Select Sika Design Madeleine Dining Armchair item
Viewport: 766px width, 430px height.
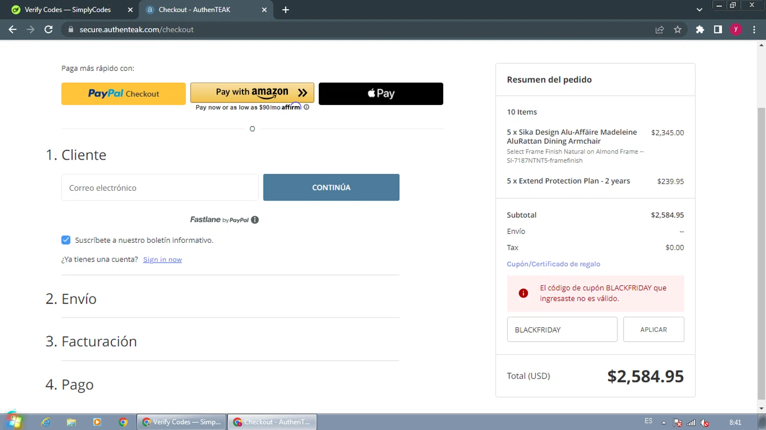[572, 136]
